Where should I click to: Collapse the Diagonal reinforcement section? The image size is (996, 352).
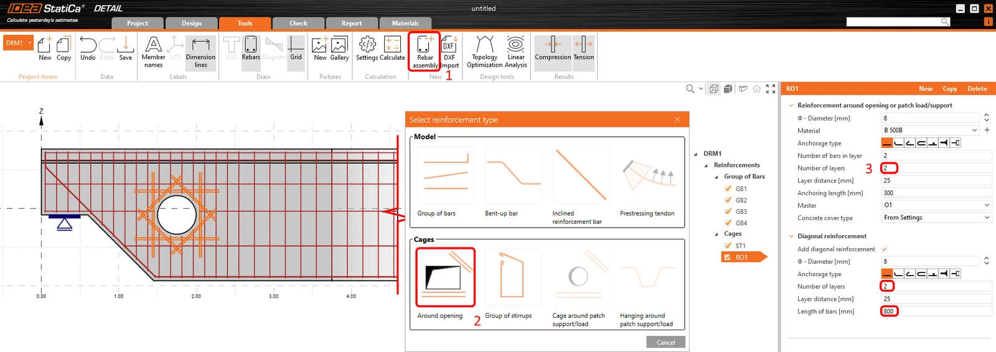click(x=791, y=236)
